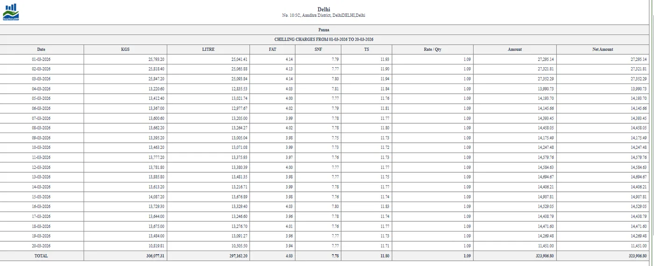The image size is (654, 266).
Task: Select the date cell '08-03-2026'
Action: pyautogui.click(x=42, y=128)
